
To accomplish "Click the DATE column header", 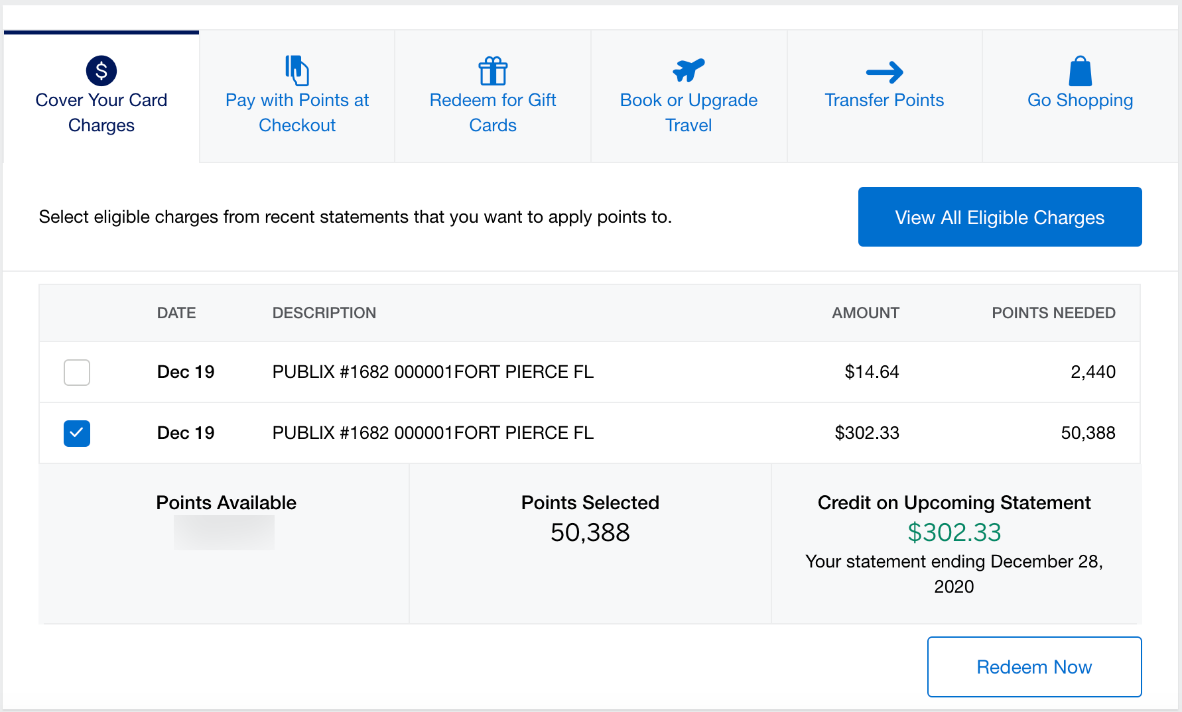I will [x=176, y=312].
